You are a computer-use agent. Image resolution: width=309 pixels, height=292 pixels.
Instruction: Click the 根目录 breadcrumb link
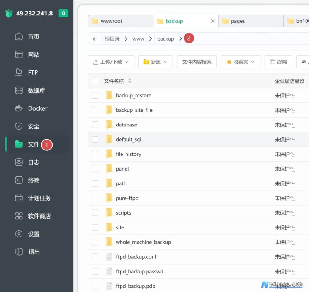pos(112,39)
